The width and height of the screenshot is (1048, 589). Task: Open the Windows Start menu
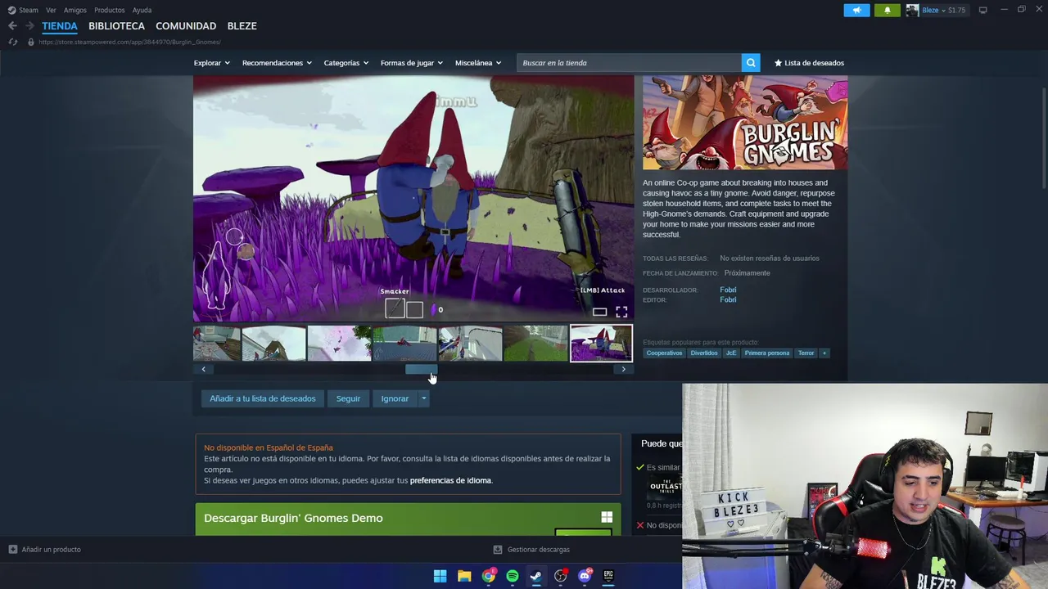point(440,576)
